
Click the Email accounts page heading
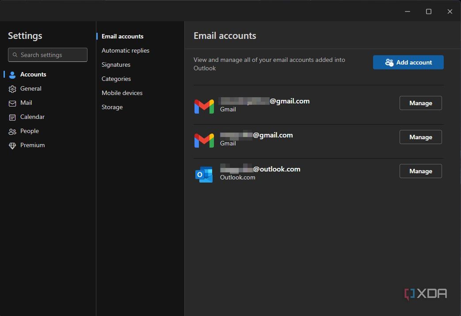click(x=225, y=36)
